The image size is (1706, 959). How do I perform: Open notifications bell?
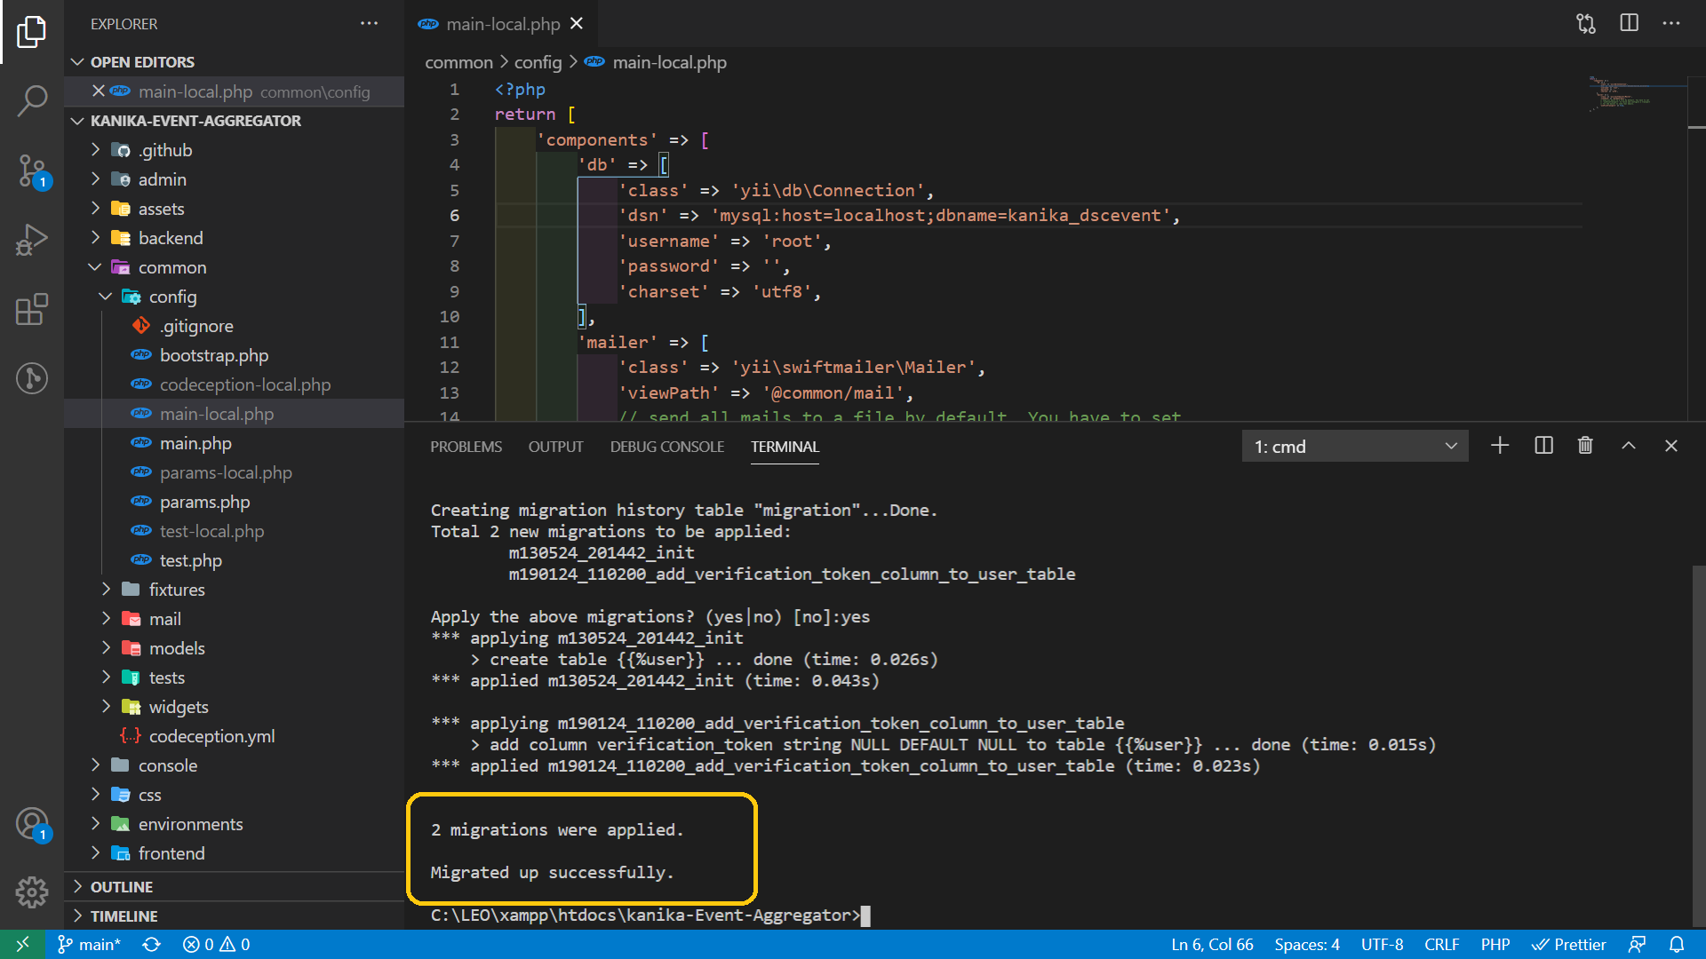[x=1677, y=945]
